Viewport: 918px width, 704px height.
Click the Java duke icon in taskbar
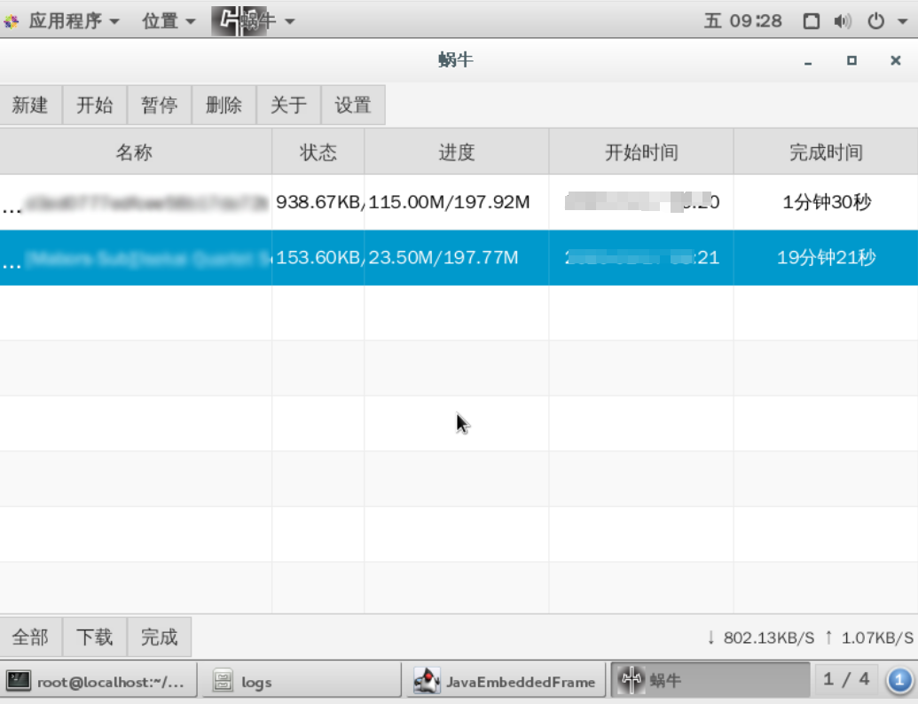[x=427, y=681]
